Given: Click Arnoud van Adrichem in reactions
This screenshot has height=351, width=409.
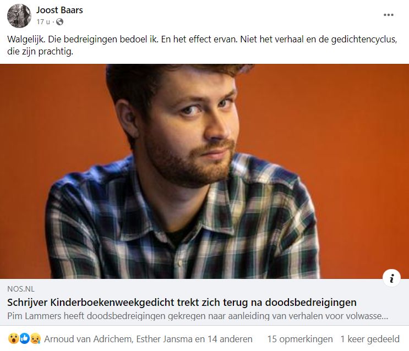Looking at the screenshot, I should coord(89,339).
